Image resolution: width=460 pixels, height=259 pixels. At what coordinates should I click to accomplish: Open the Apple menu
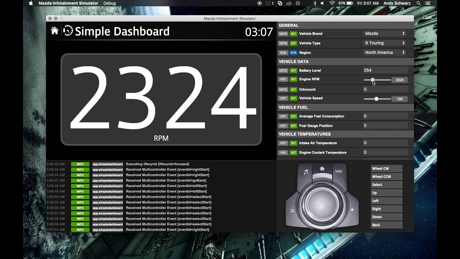31,3
